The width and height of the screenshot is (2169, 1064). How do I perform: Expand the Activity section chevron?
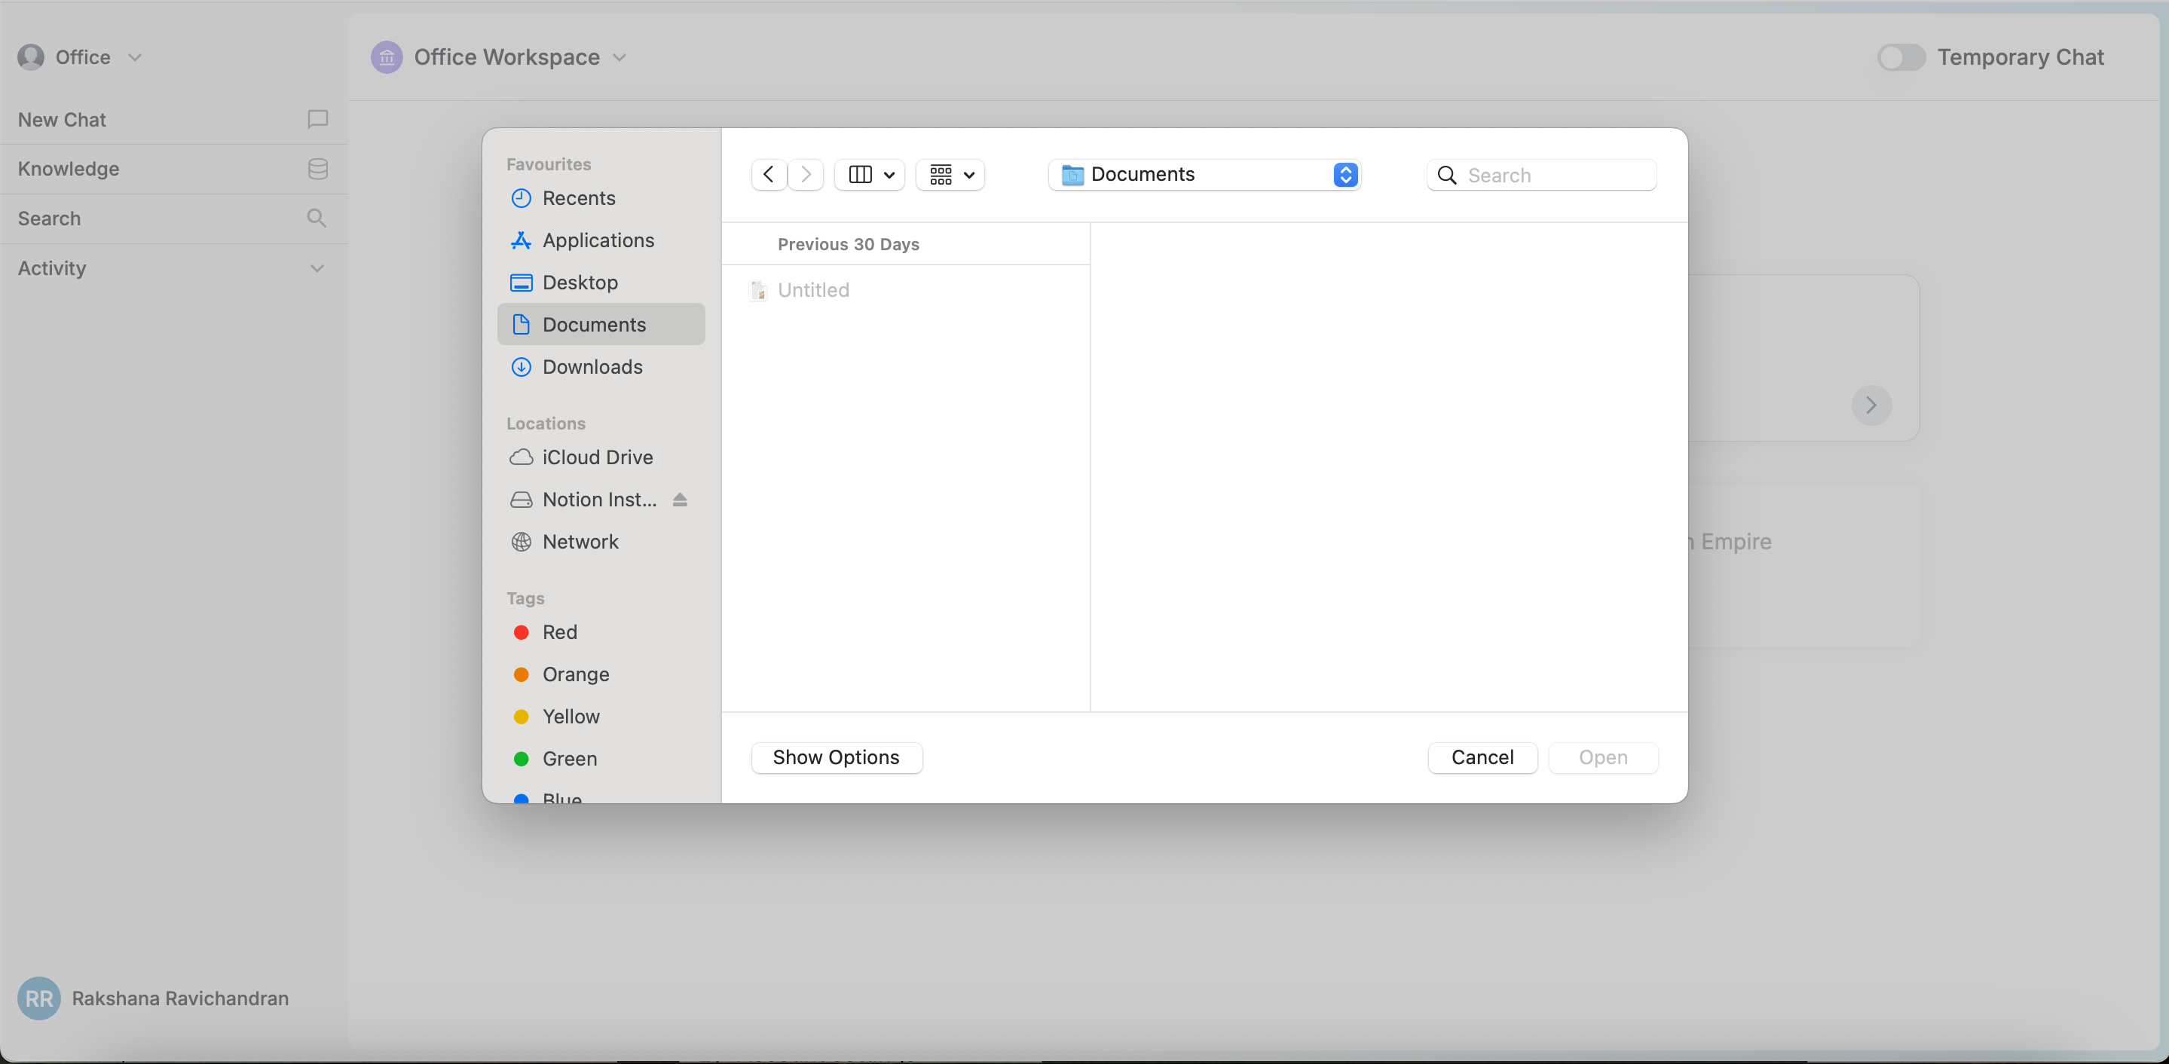[x=317, y=268]
